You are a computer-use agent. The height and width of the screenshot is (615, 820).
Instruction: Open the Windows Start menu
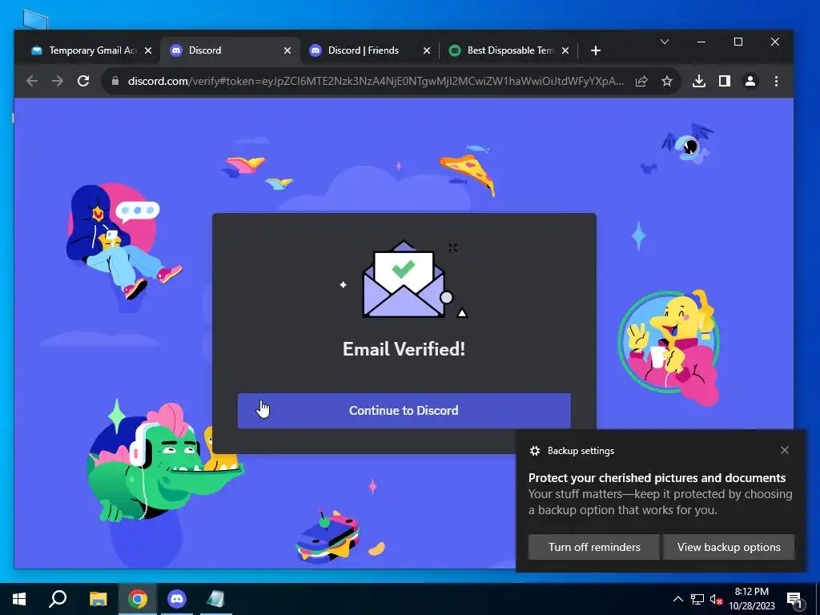[x=19, y=599]
